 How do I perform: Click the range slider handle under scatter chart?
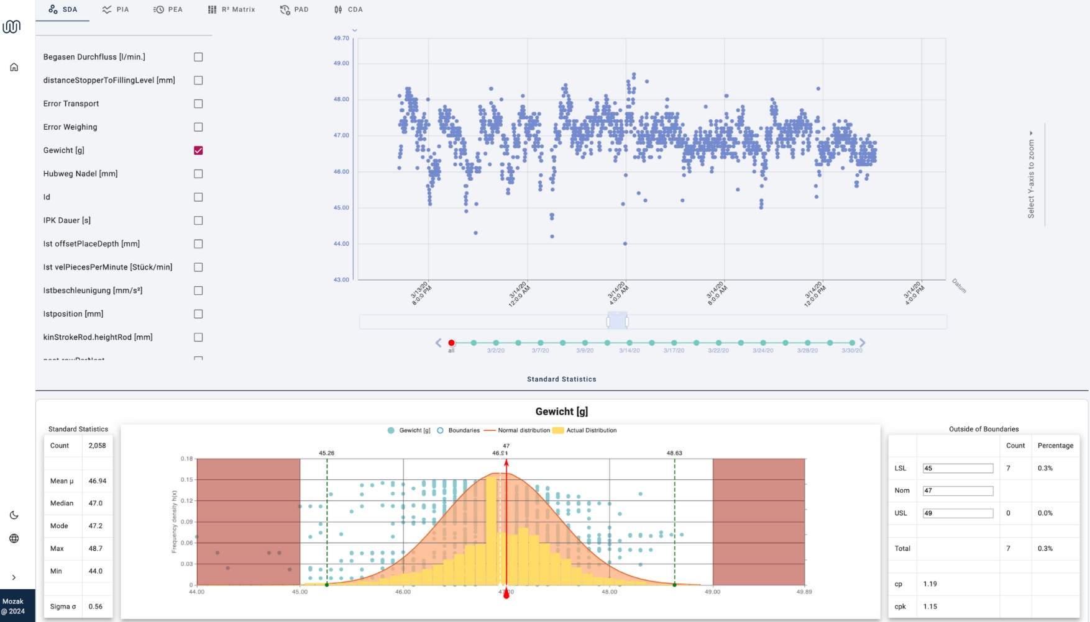click(618, 321)
